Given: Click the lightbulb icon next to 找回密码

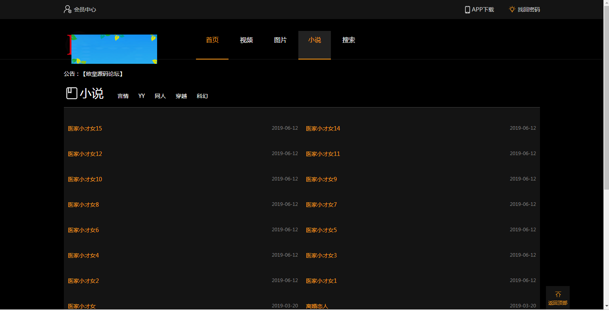Looking at the screenshot, I should click(512, 9).
